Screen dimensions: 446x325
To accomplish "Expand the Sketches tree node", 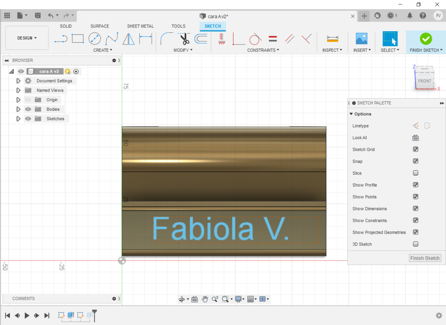I will [18, 119].
